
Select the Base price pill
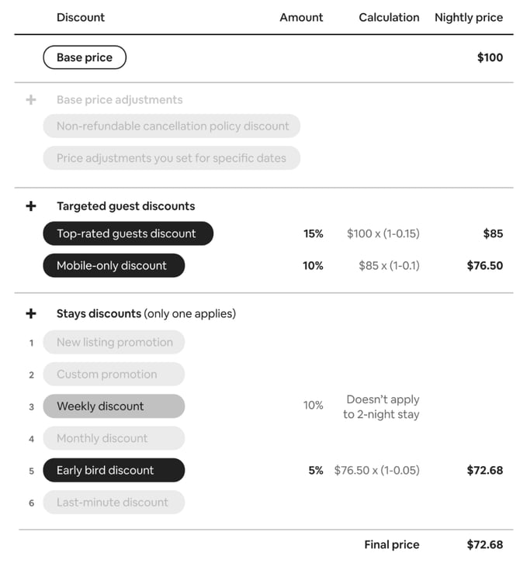[x=85, y=57]
